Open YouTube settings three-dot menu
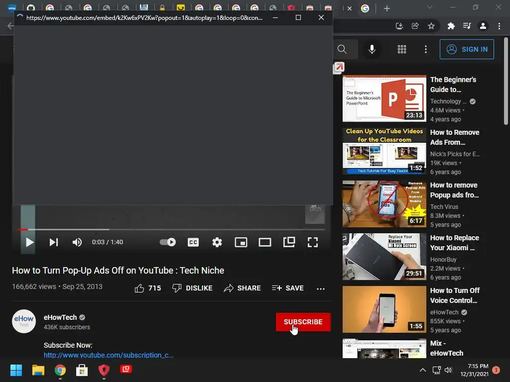 (x=426, y=49)
